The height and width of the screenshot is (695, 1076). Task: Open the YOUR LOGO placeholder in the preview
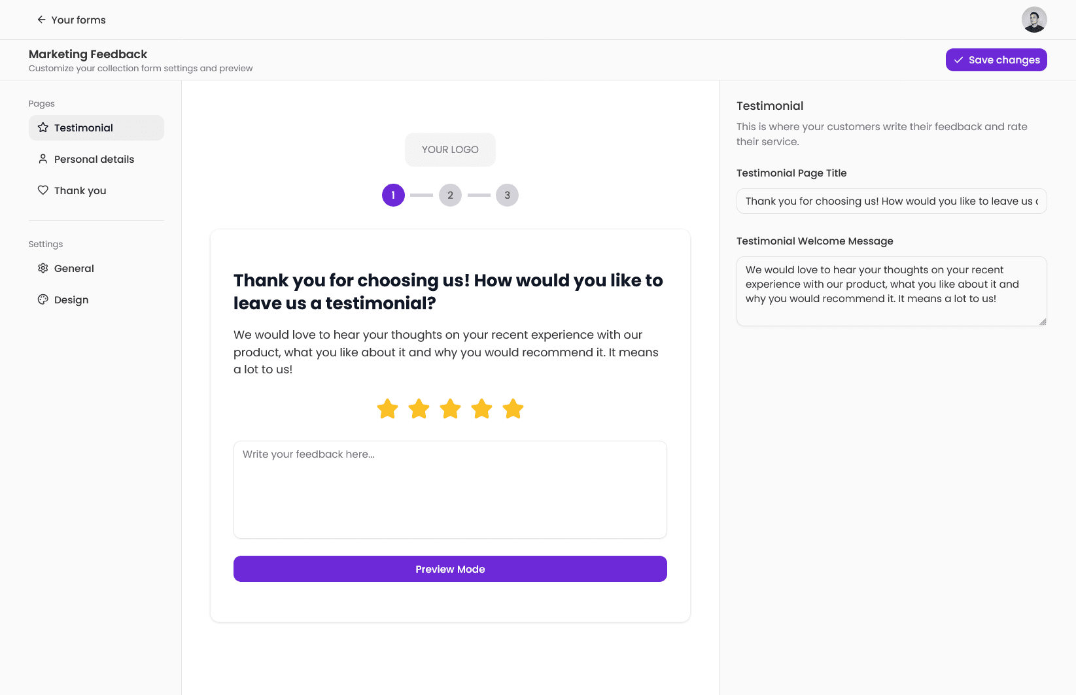click(450, 149)
